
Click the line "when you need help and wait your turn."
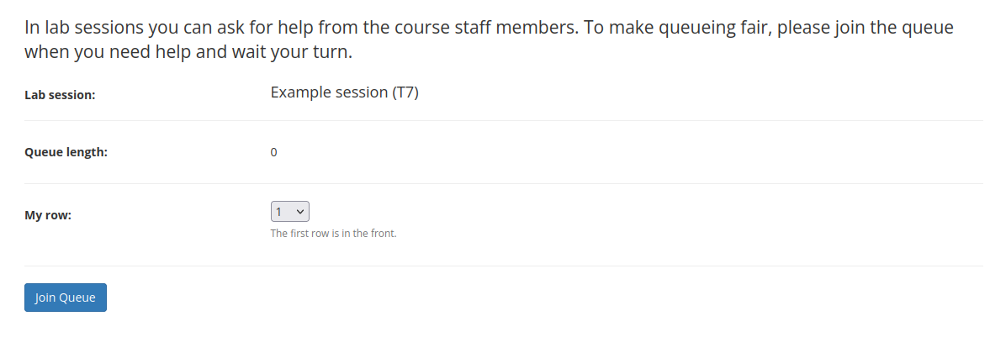click(x=188, y=52)
